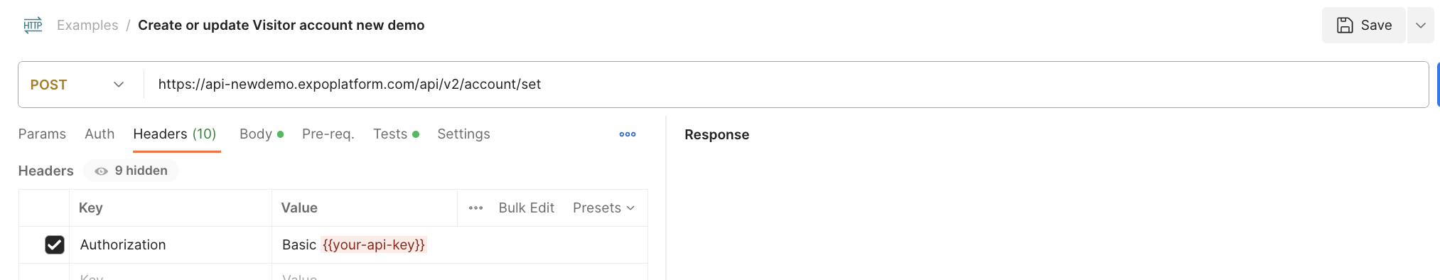Click the request URL field
This screenshot has width=1440, height=280.
(785, 85)
